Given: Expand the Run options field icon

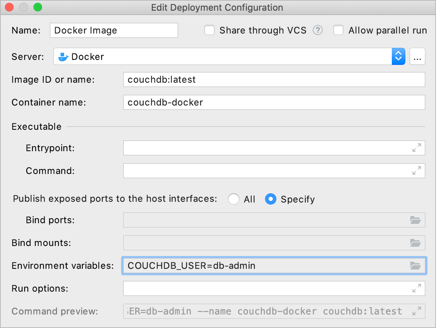Looking at the screenshot, I should coord(416,288).
